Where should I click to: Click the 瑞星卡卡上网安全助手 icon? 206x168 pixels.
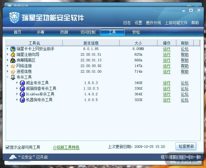point(13,49)
